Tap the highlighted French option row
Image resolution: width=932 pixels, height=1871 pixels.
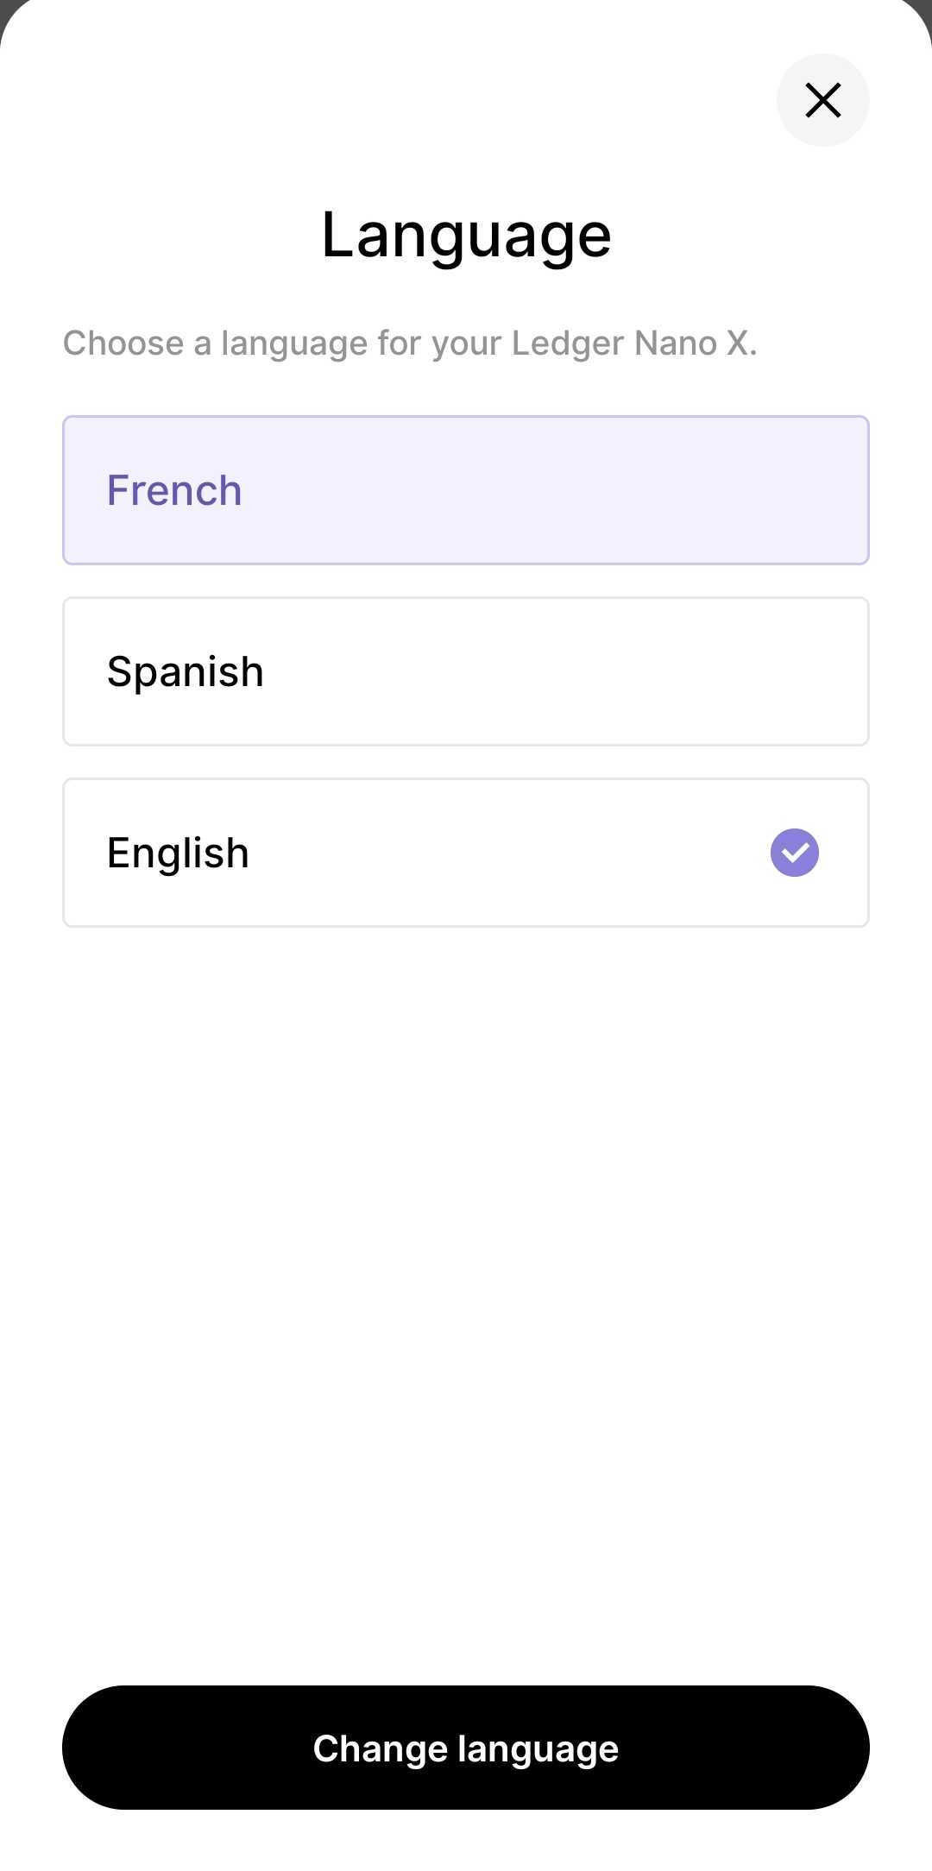click(x=465, y=490)
